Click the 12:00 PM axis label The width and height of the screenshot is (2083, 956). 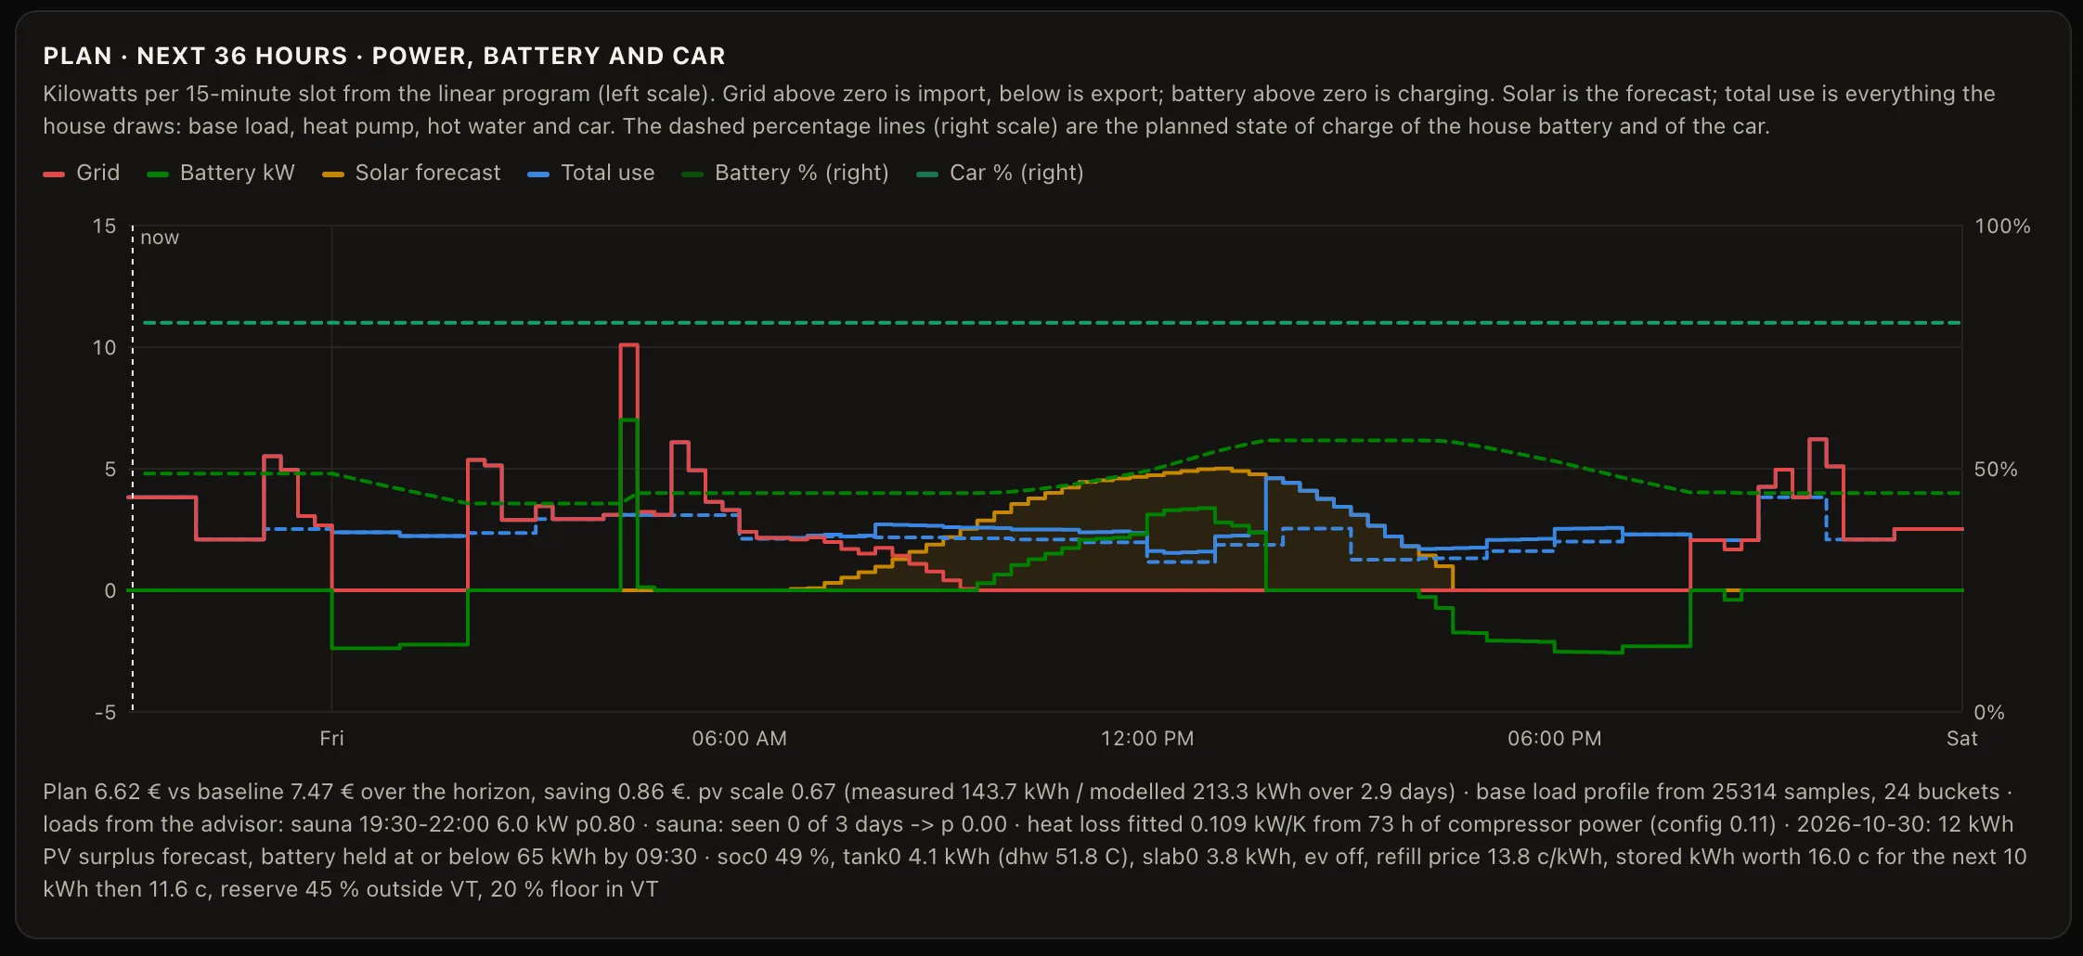(1147, 738)
